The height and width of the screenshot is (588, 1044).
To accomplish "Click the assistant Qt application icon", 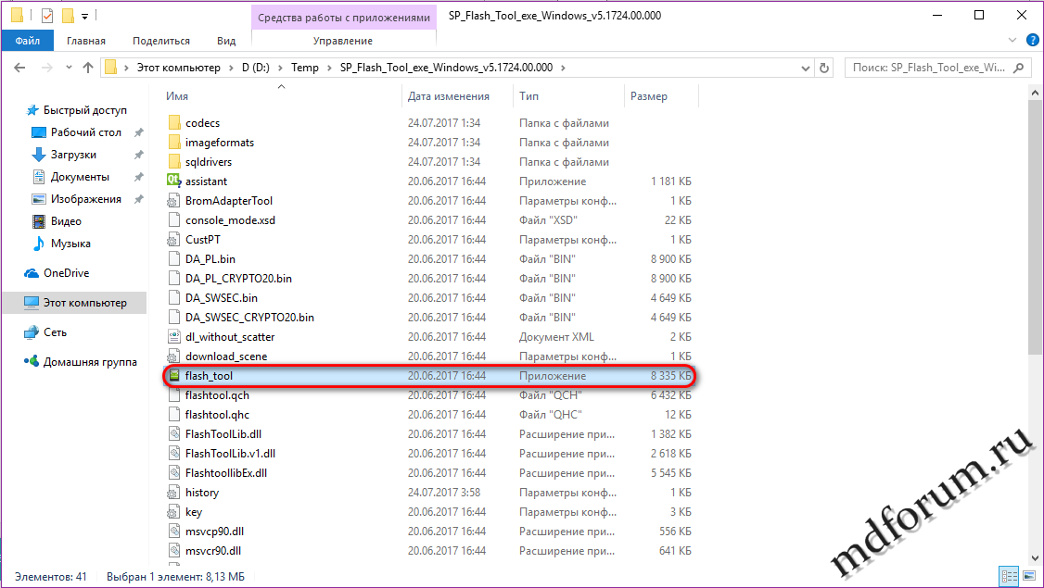I will click(173, 181).
